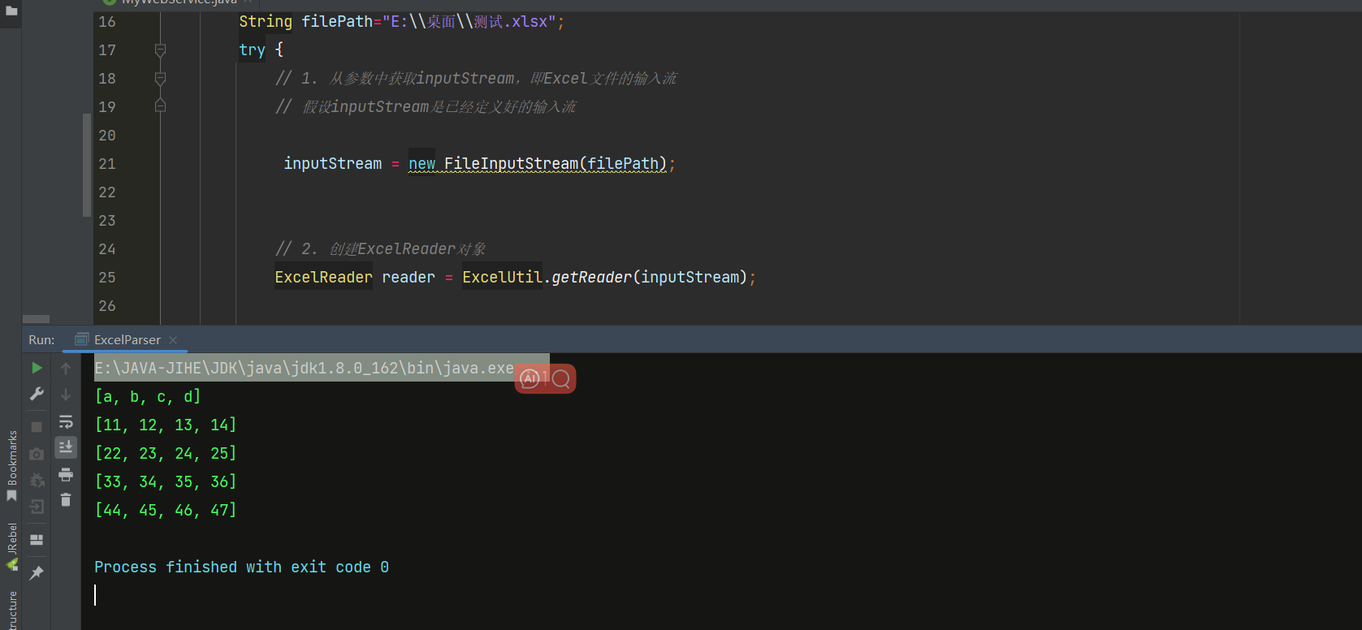Click console output row [44, 45, 46, 47]
The image size is (1362, 630).
point(166,511)
